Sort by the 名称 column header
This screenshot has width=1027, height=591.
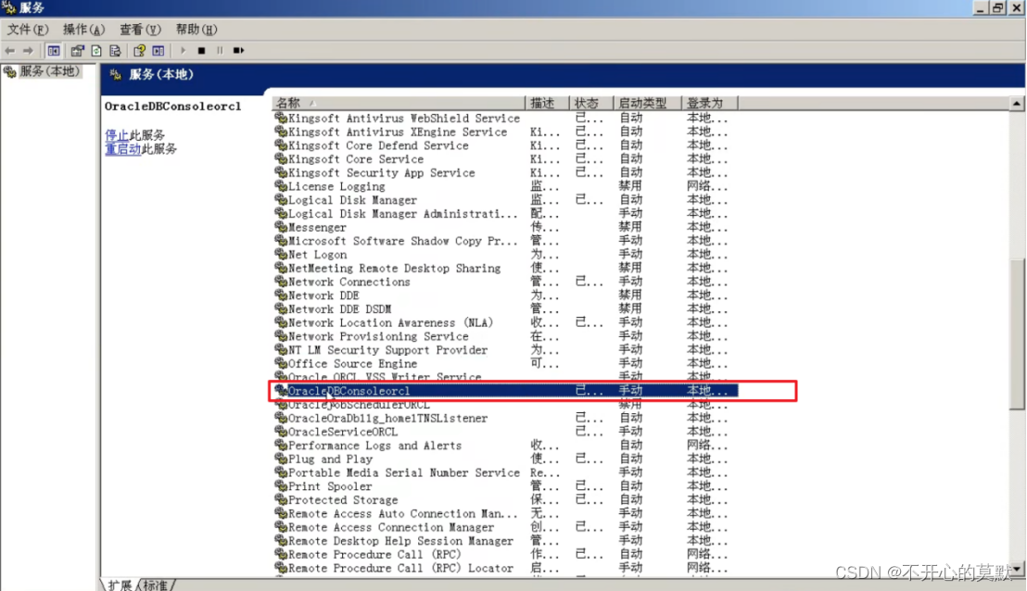(x=399, y=103)
